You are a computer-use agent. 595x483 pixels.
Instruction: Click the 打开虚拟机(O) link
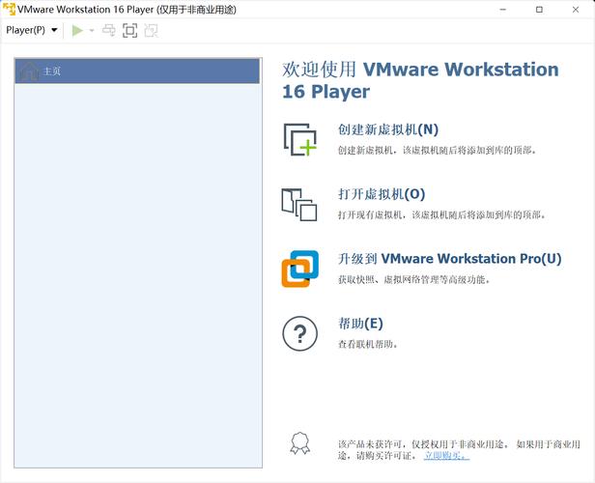coord(382,194)
